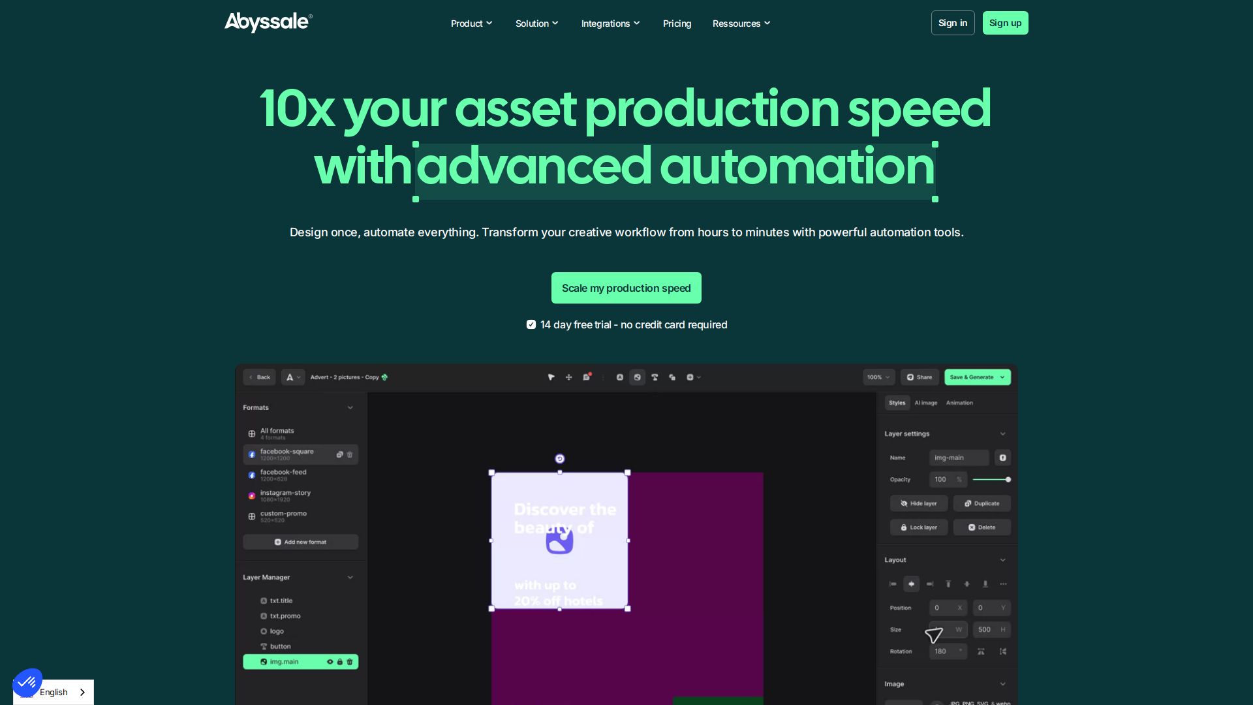This screenshot has height=705, width=1253.
Task: Click the comments icon with red dot
Action: pos(587,377)
